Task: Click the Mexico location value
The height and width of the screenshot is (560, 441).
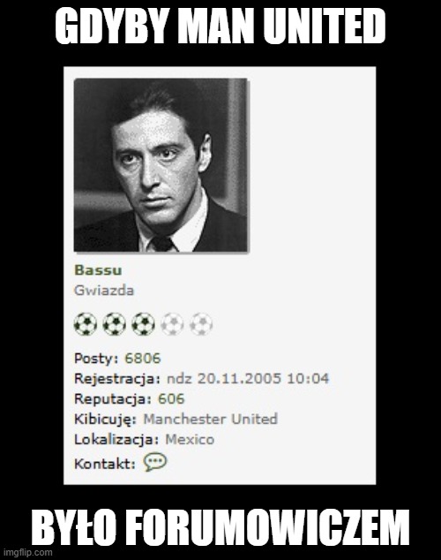Action: [190, 439]
